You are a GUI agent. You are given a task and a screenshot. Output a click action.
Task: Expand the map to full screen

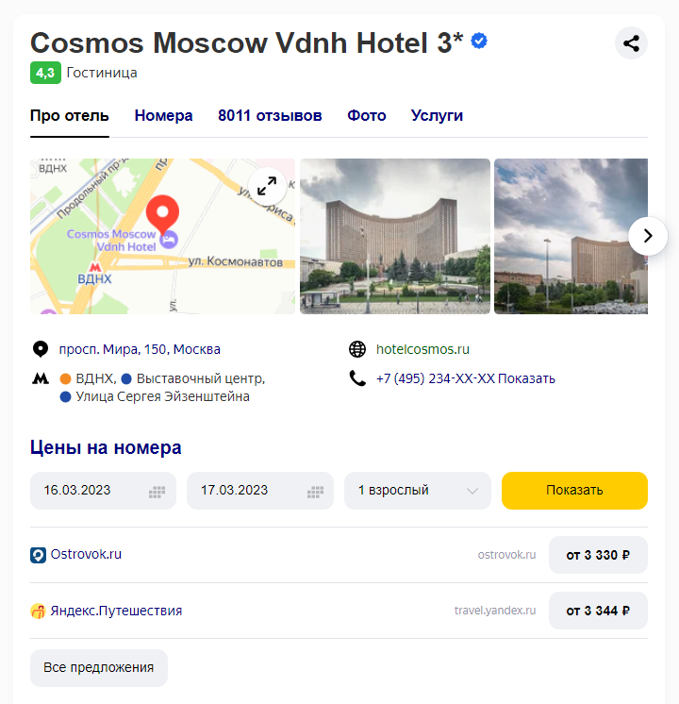click(267, 186)
